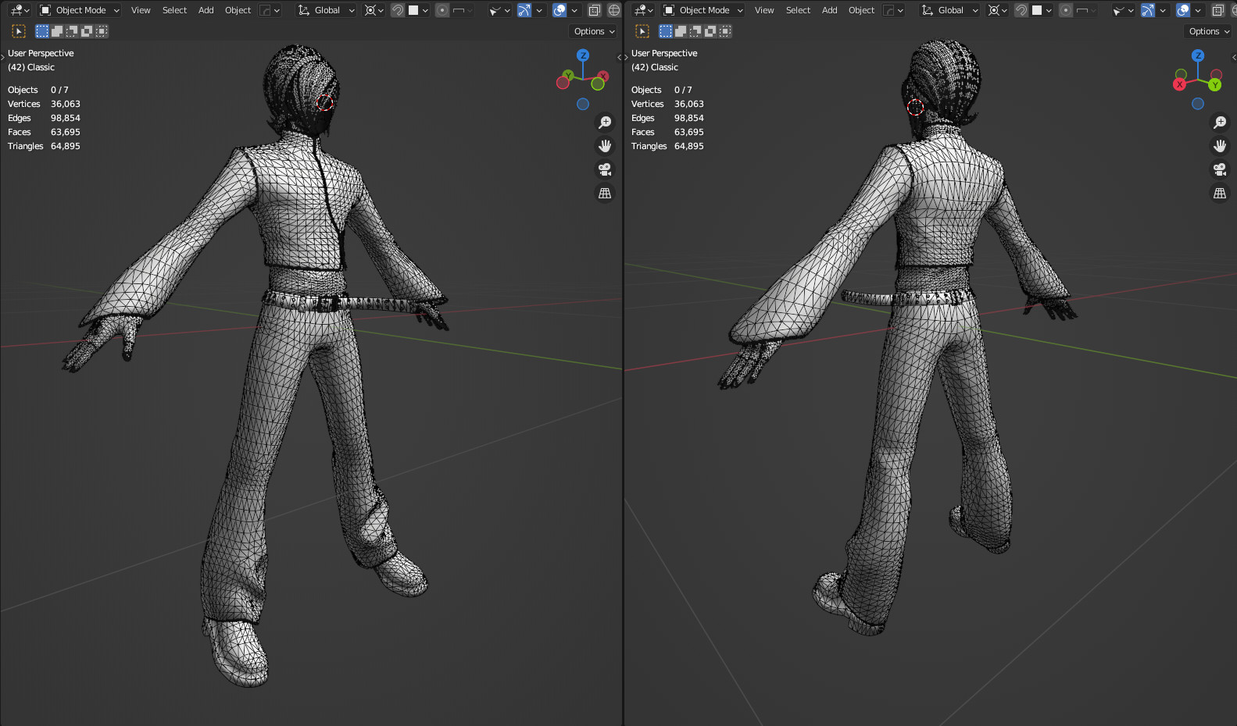Choose Extend selection mode in right viewport
This screenshot has height=726, width=1237.
[x=681, y=31]
